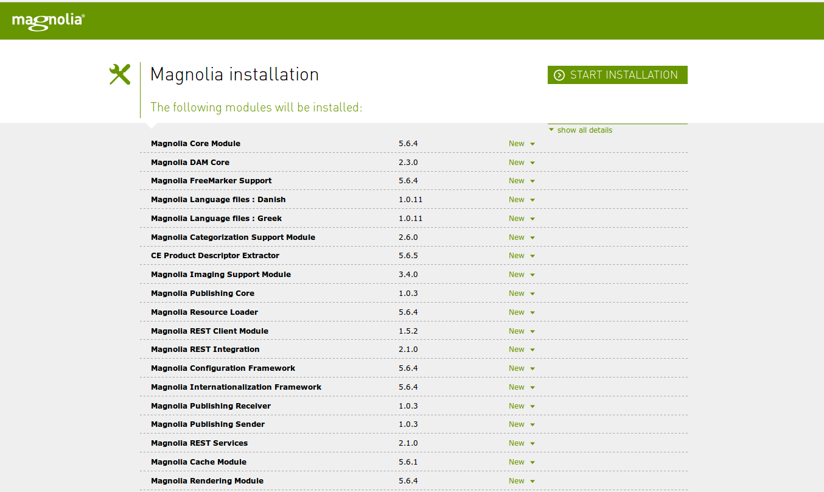
Task: Expand details for CE Product Descriptor Extractor
Action: pyautogui.click(x=522, y=256)
